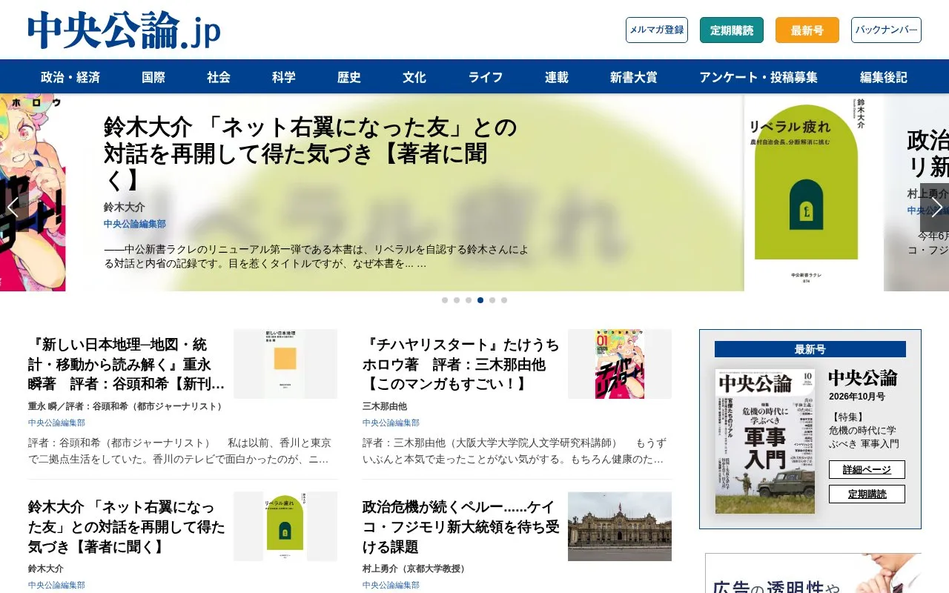The width and height of the screenshot is (949, 593).
Task: Open the 社会 menu
Action: pyautogui.click(x=219, y=77)
